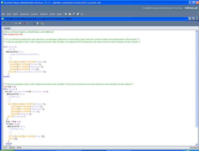Click the line '@NAME("Variance")),'

[x=21, y=114]
